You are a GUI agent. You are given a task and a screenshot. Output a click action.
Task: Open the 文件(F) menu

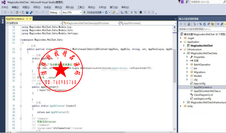tap(5, 7)
